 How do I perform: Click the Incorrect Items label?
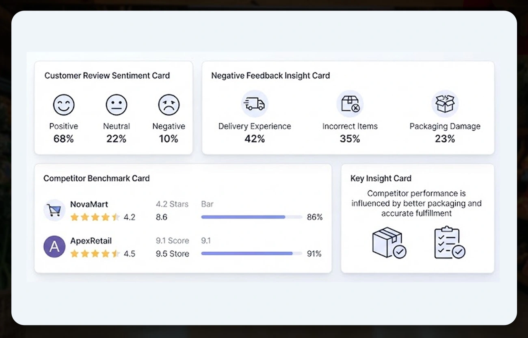pos(350,126)
